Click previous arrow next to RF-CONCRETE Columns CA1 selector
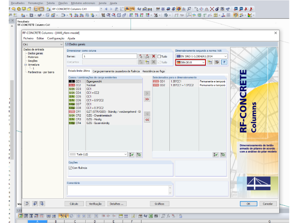298x223 pixels. pyautogui.click(x=106, y=9)
